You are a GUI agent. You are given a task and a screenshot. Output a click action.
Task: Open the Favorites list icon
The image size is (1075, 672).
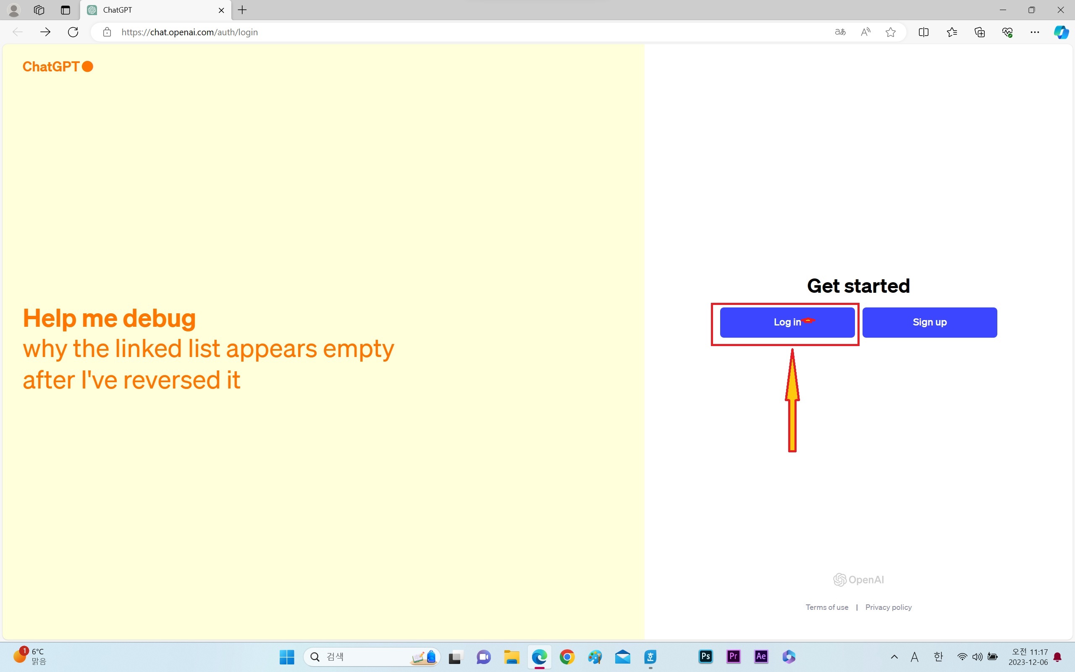(x=952, y=32)
